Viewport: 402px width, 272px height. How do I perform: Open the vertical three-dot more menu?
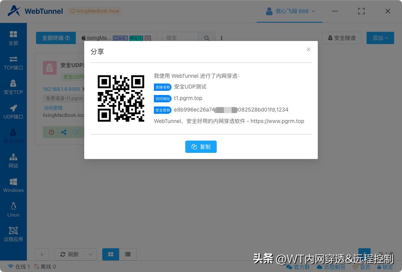[222, 38]
